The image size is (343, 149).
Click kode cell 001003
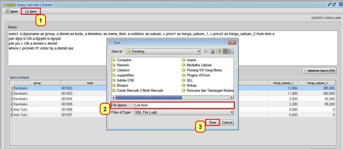click(x=84, y=93)
